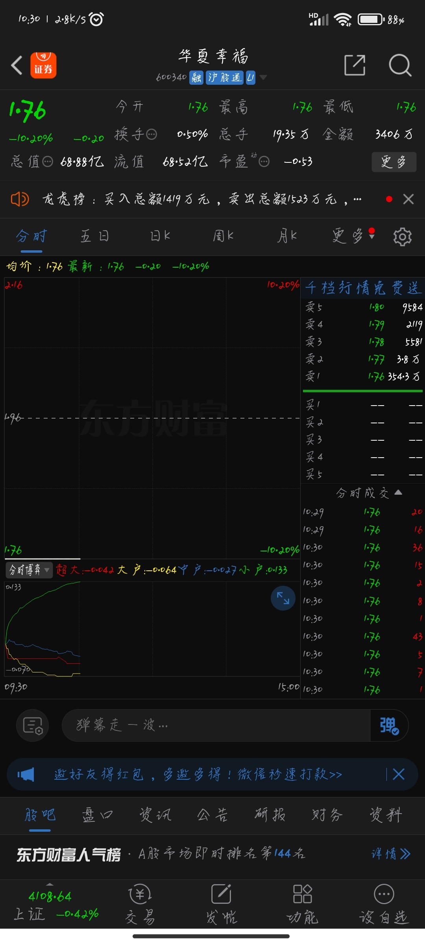Switch to the 公告 tab

click(213, 815)
